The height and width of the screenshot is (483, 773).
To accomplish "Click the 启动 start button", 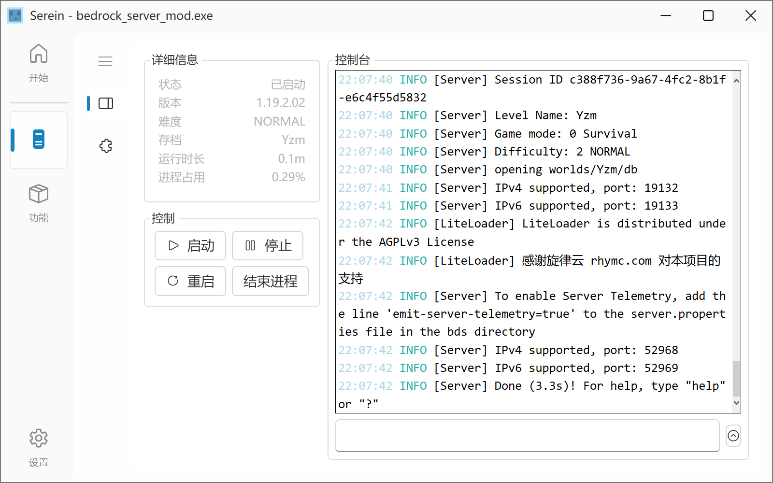I will (190, 245).
